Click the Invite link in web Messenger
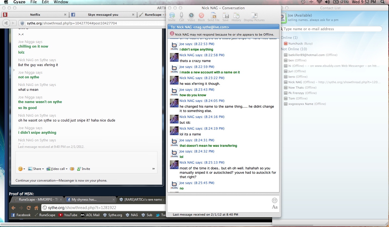The width and height of the screenshot is (389, 227). (84, 169)
